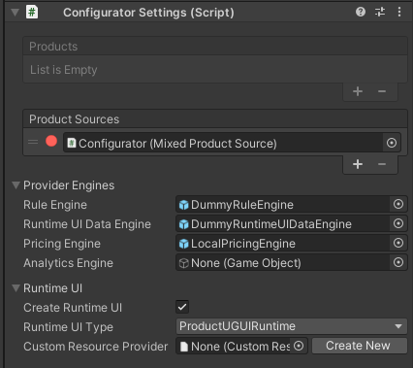
Task: Collapse the Runtime UI section
Action: [x=16, y=288]
